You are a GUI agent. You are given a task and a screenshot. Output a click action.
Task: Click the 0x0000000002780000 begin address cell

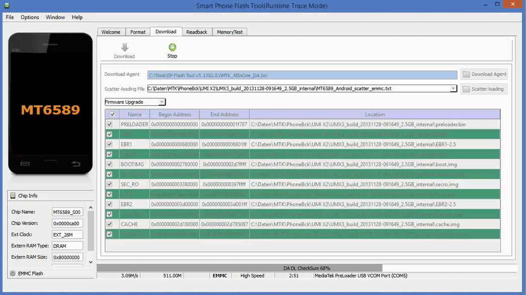pyautogui.click(x=175, y=164)
